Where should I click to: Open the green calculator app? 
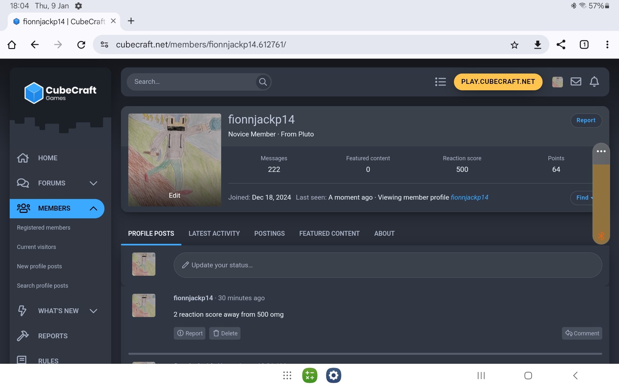(x=310, y=375)
